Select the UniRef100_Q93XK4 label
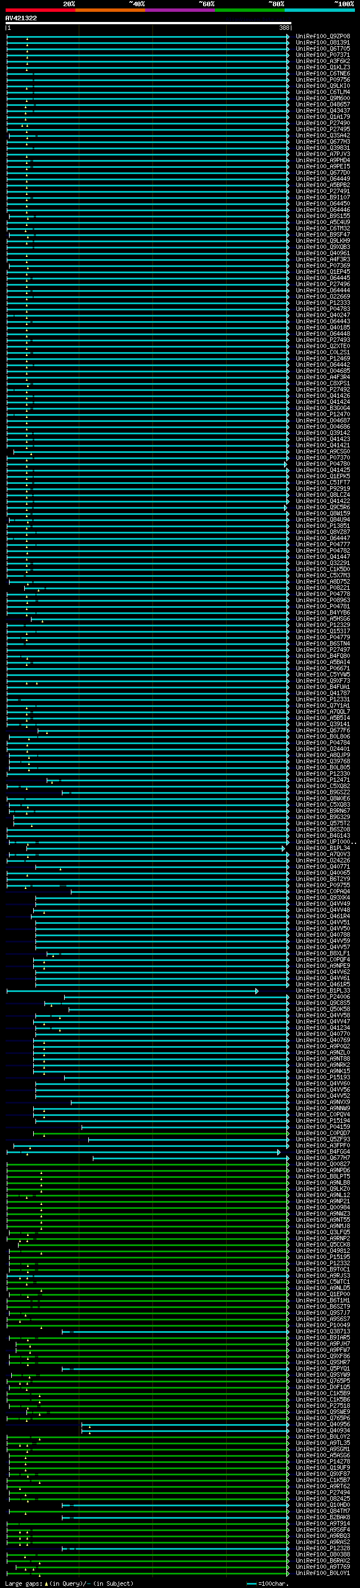This screenshot has height=1588, width=360. (x=322, y=897)
